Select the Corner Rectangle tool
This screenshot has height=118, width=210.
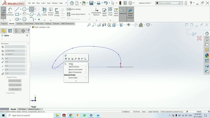[17, 14]
